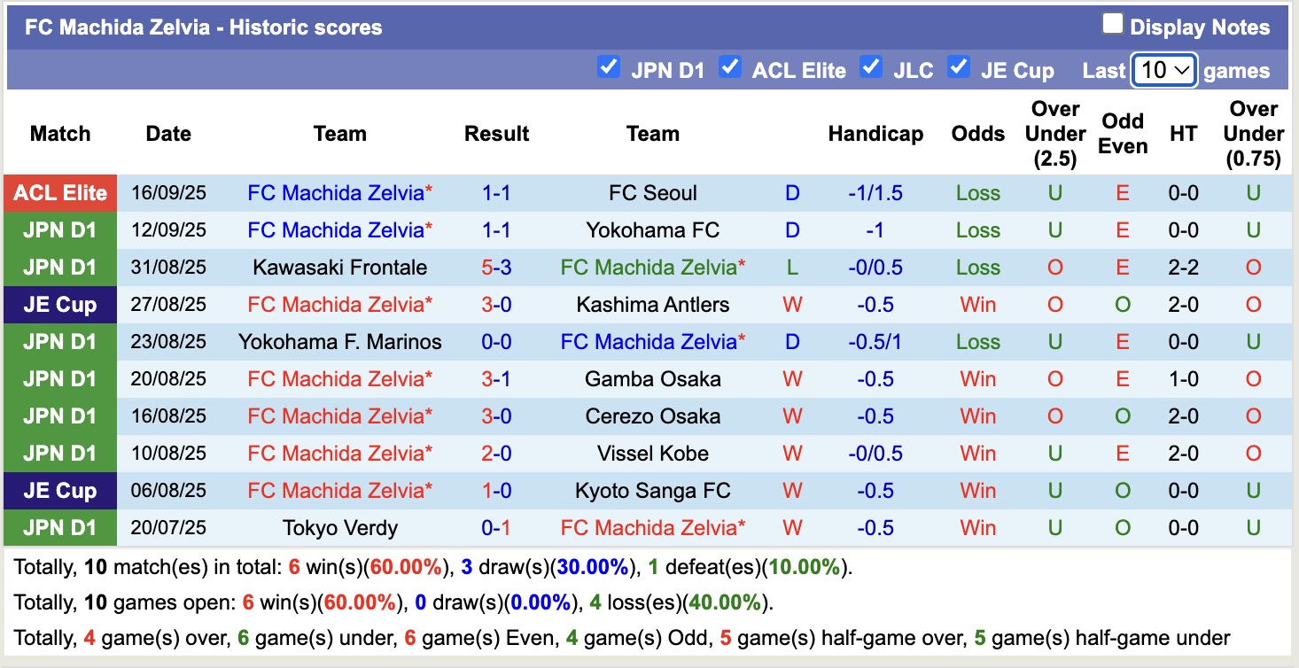Click the JE Cup badge on 06/08 row
1299x668 pixels.
pyautogui.click(x=60, y=491)
